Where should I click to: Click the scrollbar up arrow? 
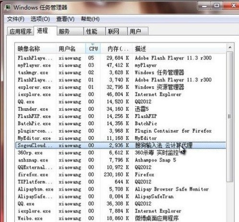coord(230,47)
